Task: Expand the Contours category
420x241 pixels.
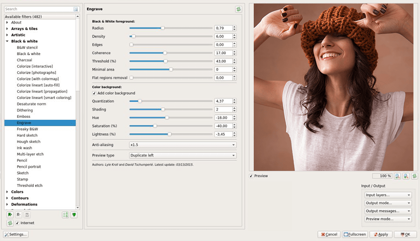Action: [x=7, y=198]
